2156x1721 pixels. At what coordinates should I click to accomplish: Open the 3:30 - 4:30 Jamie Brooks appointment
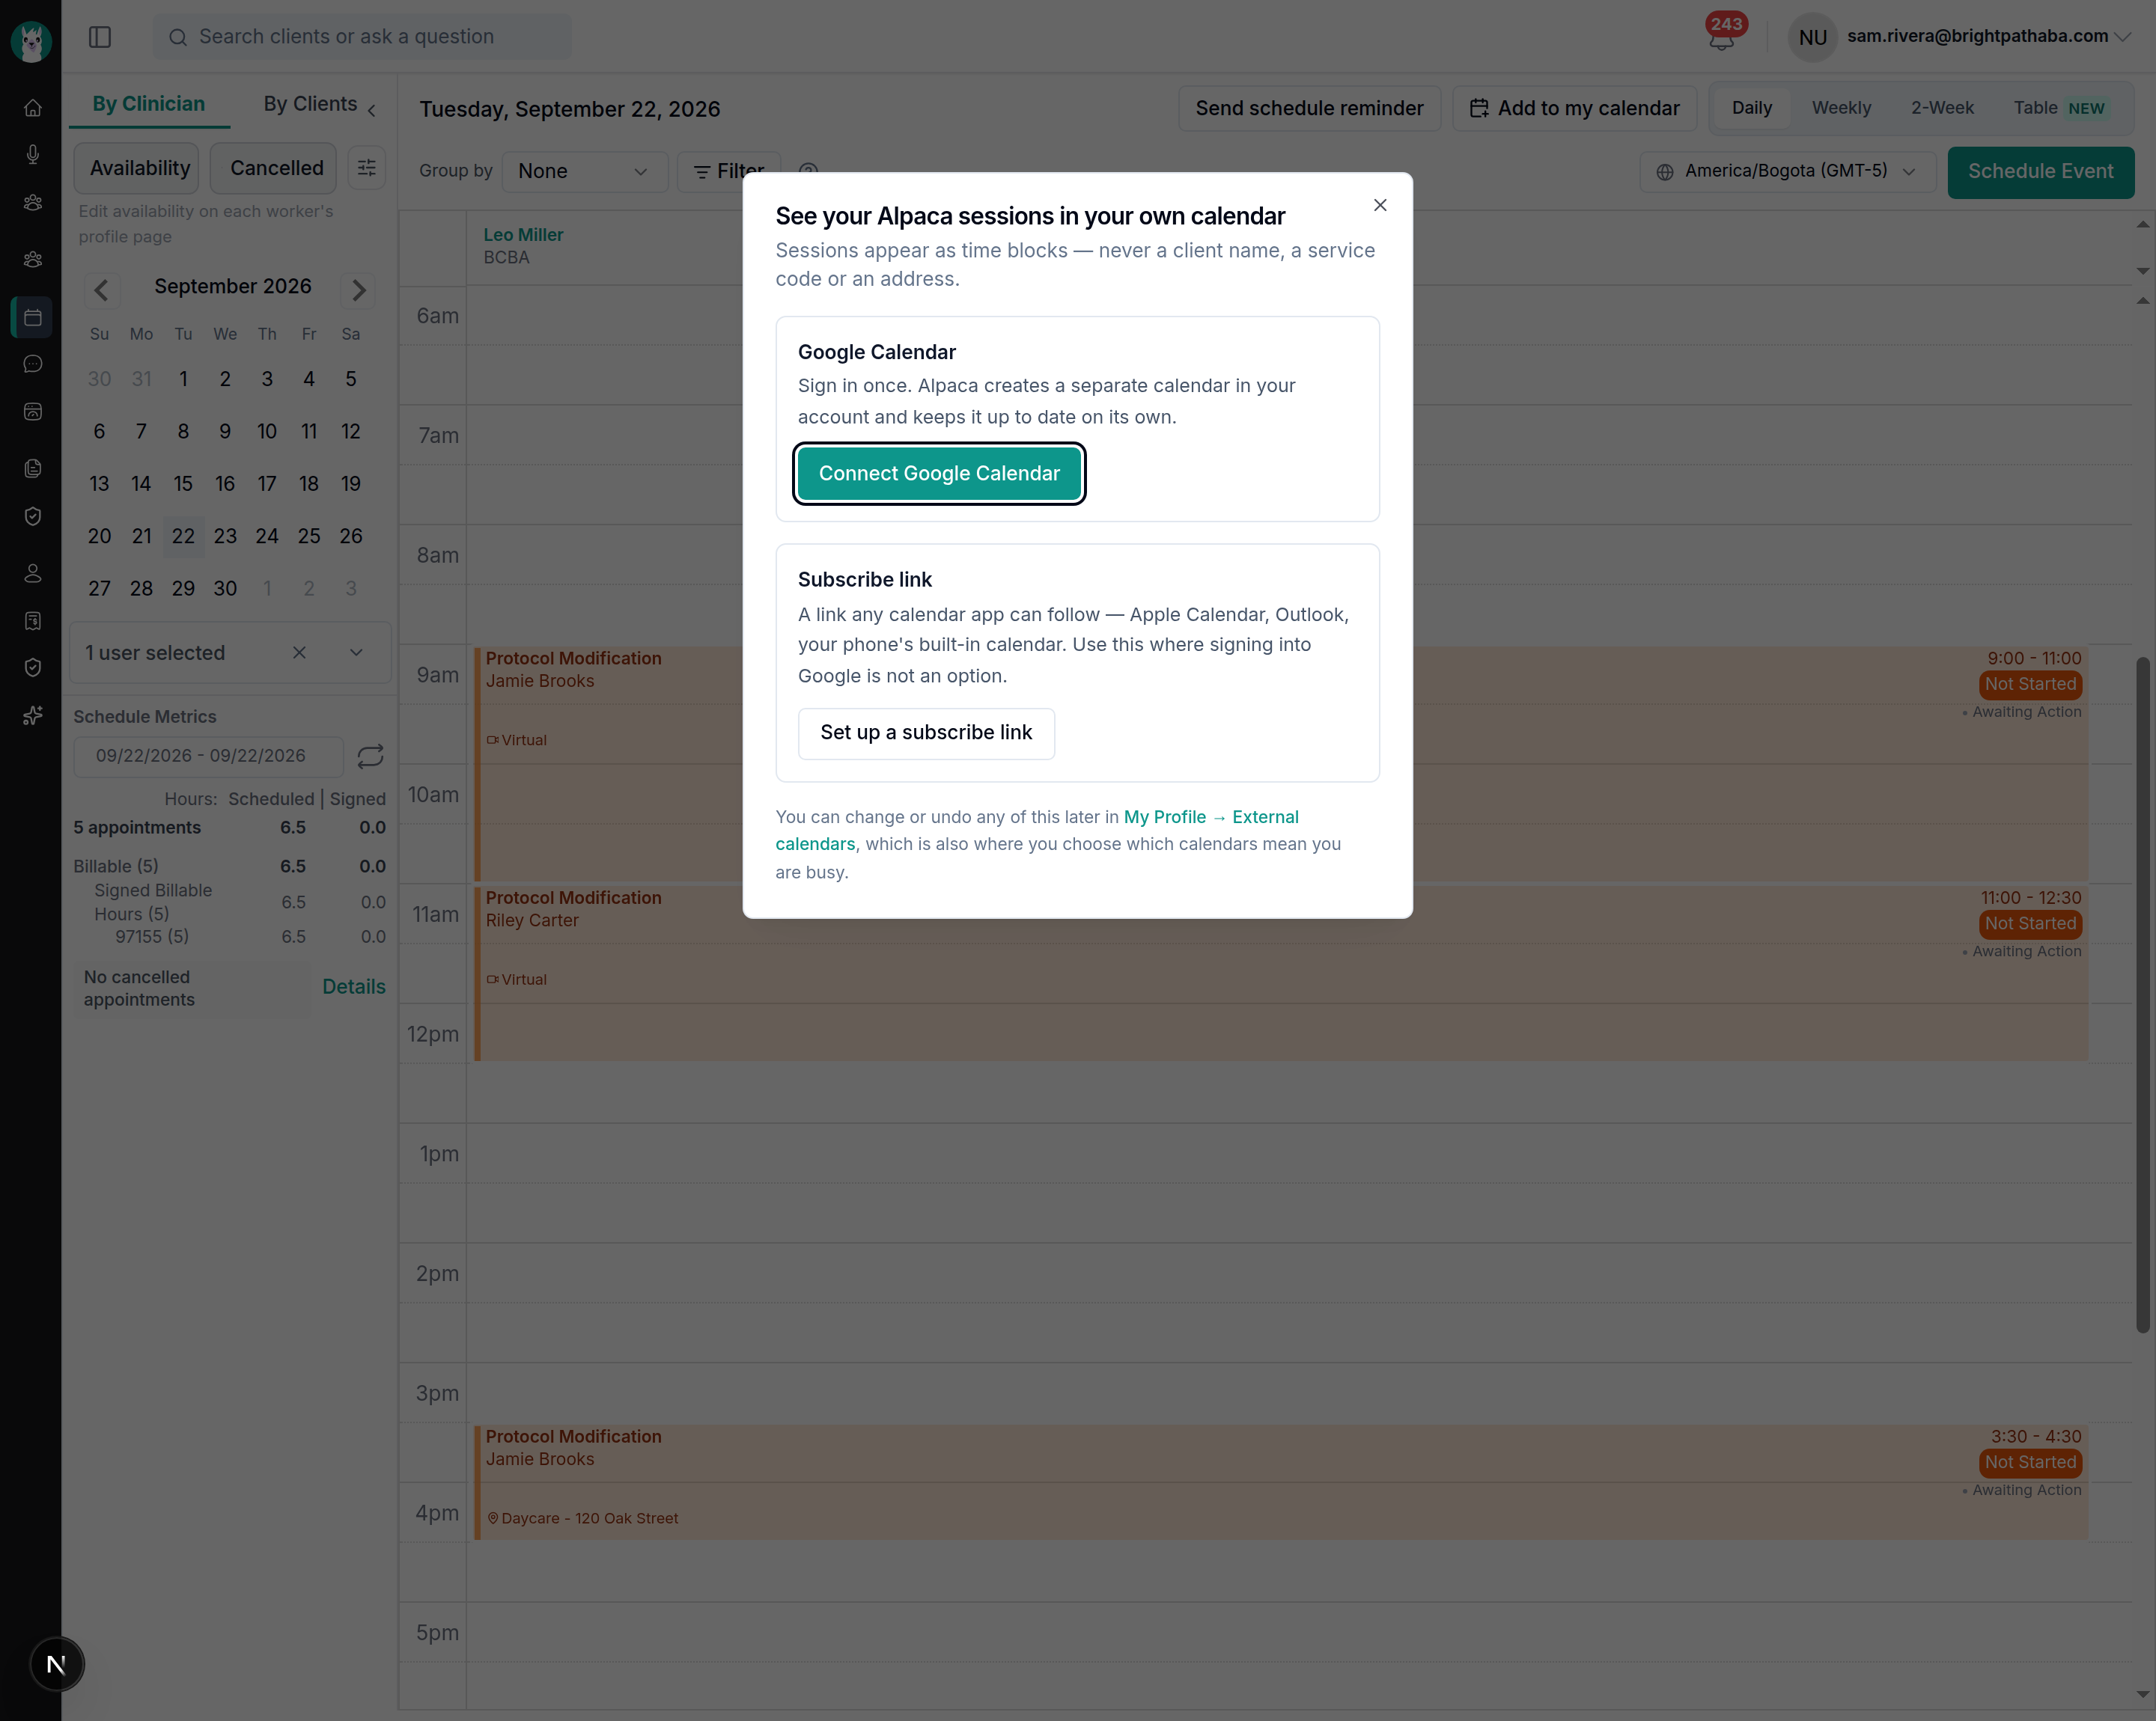point(1281,1482)
